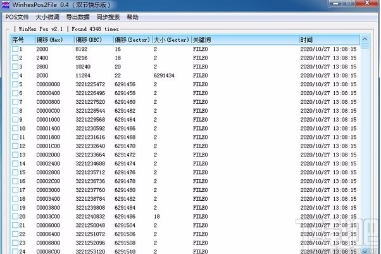Image resolution: width=381 pixels, height=254 pixels.
Task: Maximize the WinhexPos2File window
Action: click(x=349, y=3)
